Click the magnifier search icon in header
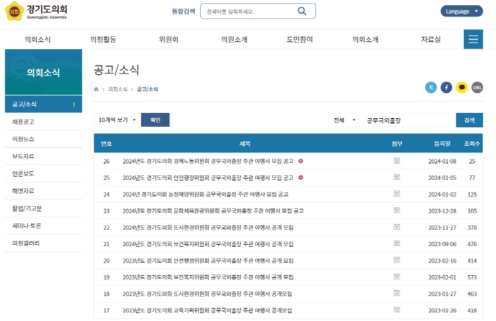 click(x=302, y=11)
